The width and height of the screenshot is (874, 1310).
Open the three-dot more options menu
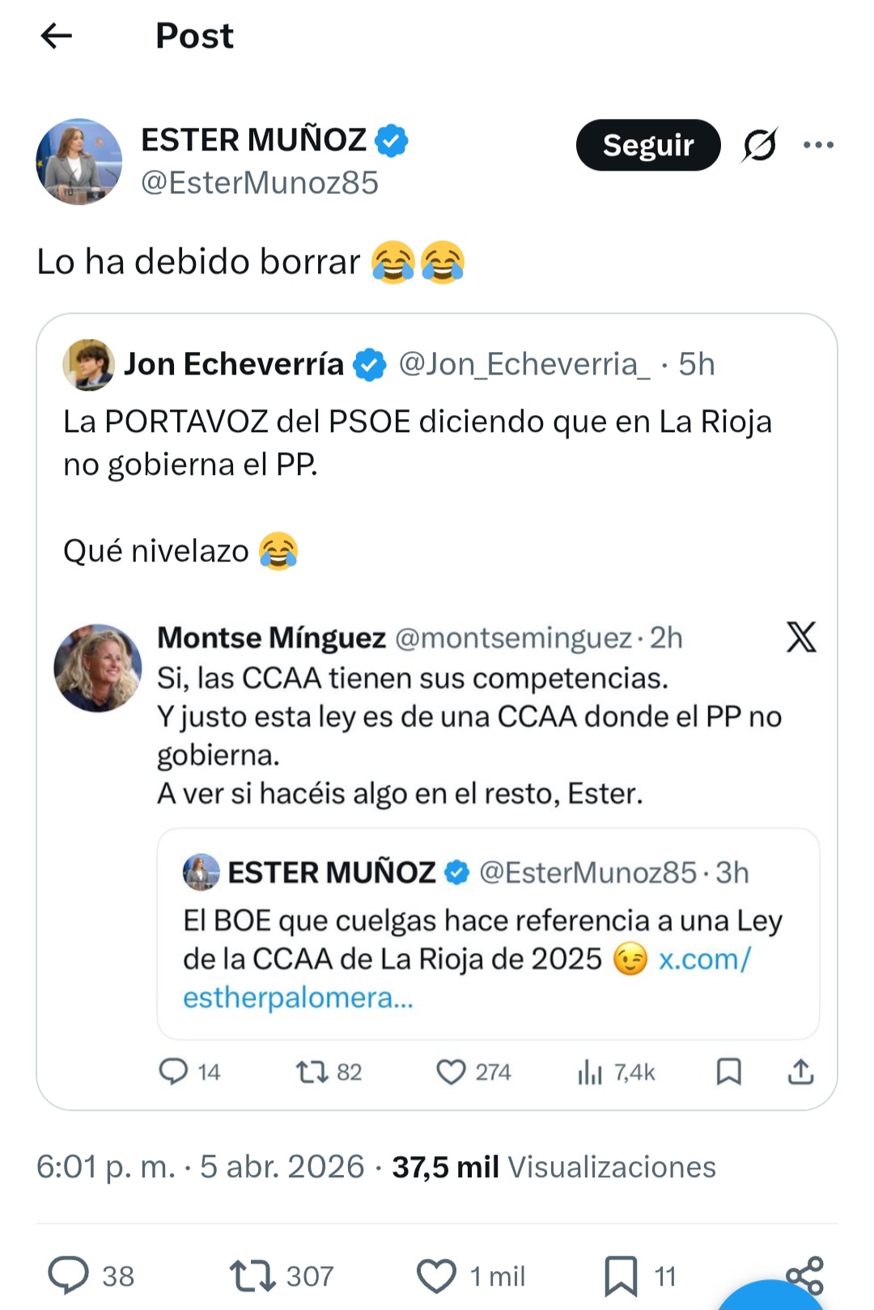(818, 145)
